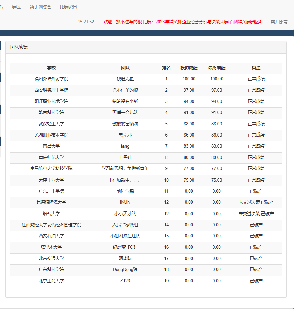294x309 pixels.
Task: Click 烟台大学 row's 未交过决策 已破产 remark
Action: click(x=256, y=214)
